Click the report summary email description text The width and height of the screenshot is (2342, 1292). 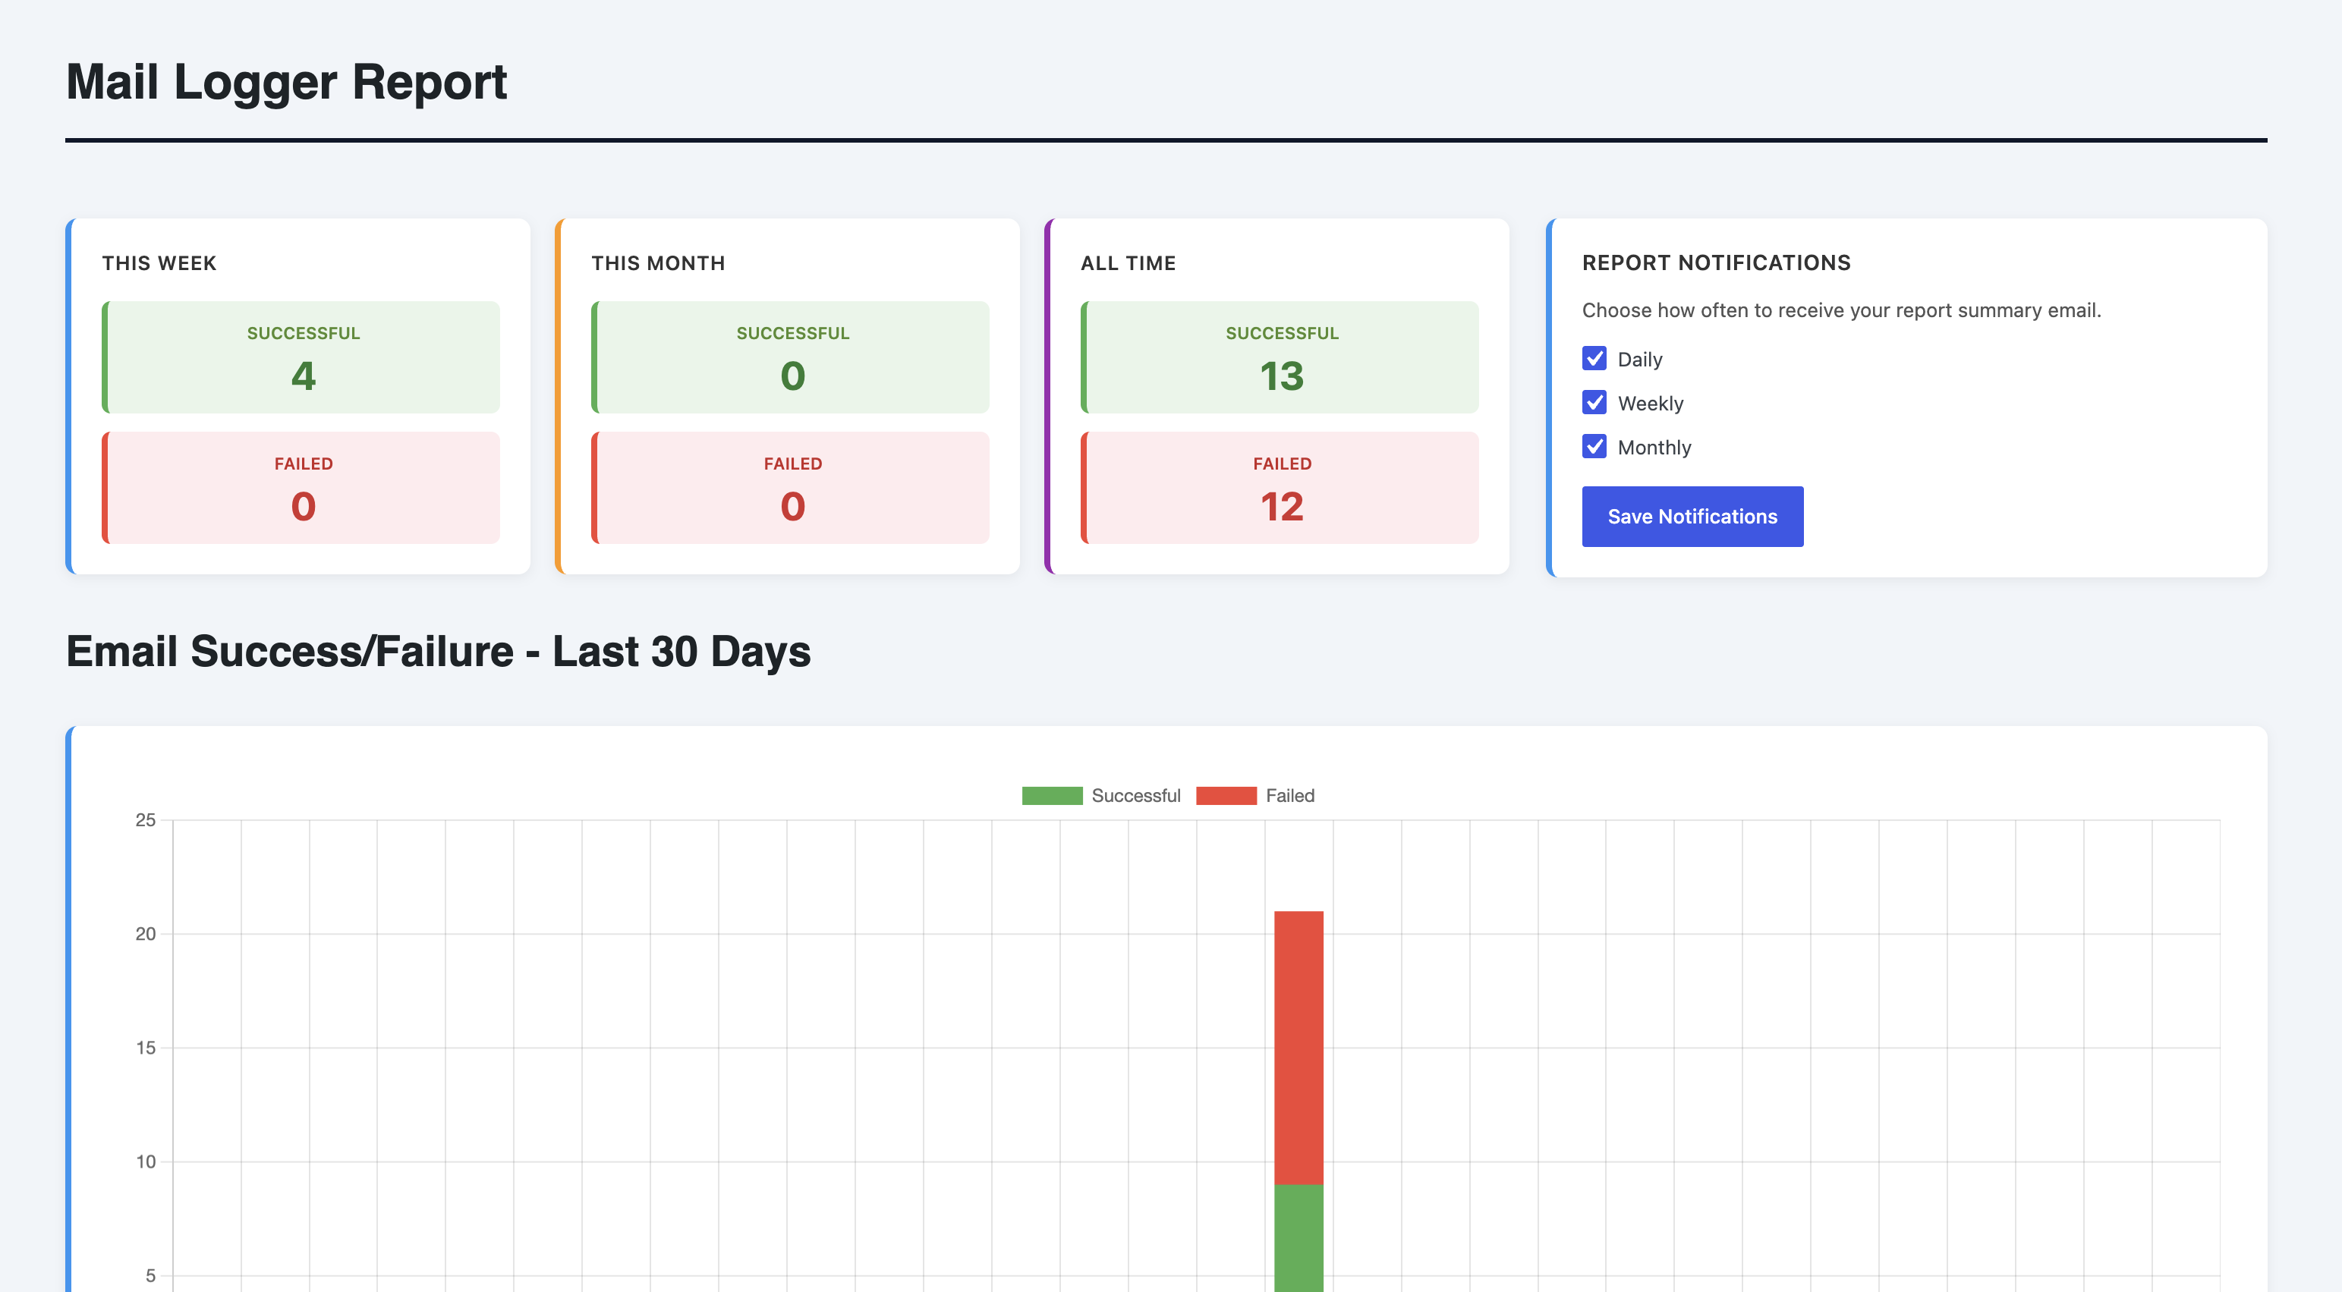pyautogui.click(x=1841, y=310)
